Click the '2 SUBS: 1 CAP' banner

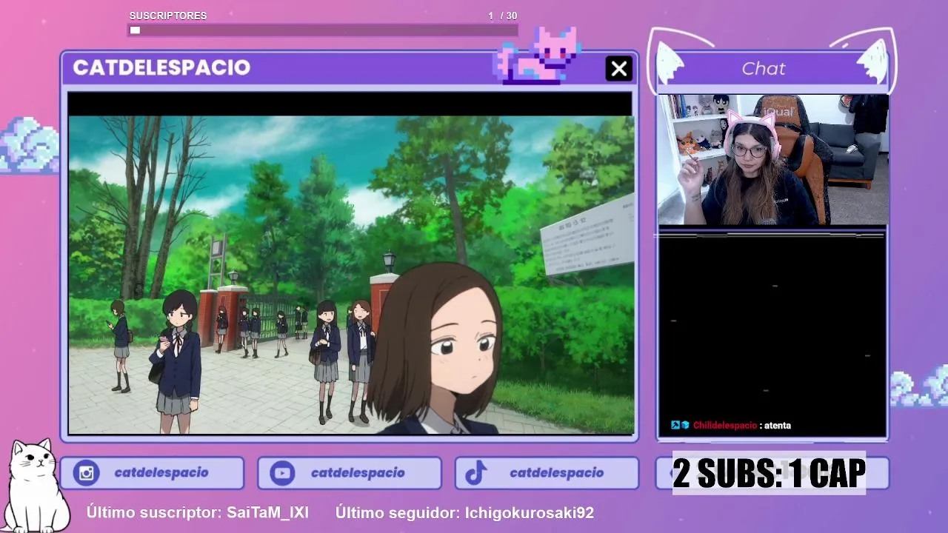tap(769, 474)
